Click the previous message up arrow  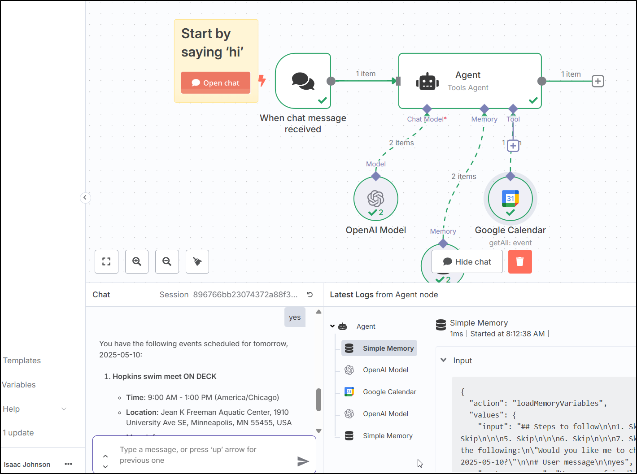[105, 456]
